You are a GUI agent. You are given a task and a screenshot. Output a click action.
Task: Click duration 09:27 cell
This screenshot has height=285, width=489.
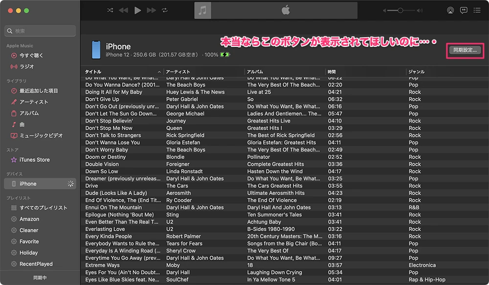click(335, 258)
